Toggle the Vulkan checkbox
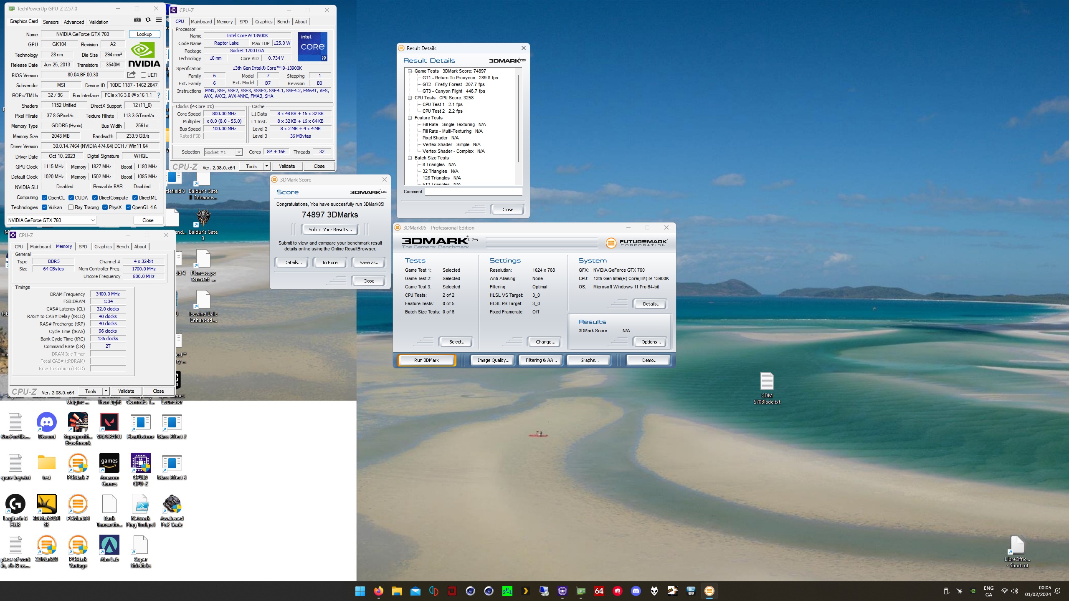This screenshot has width=1069, height=601. click(45, 207)
